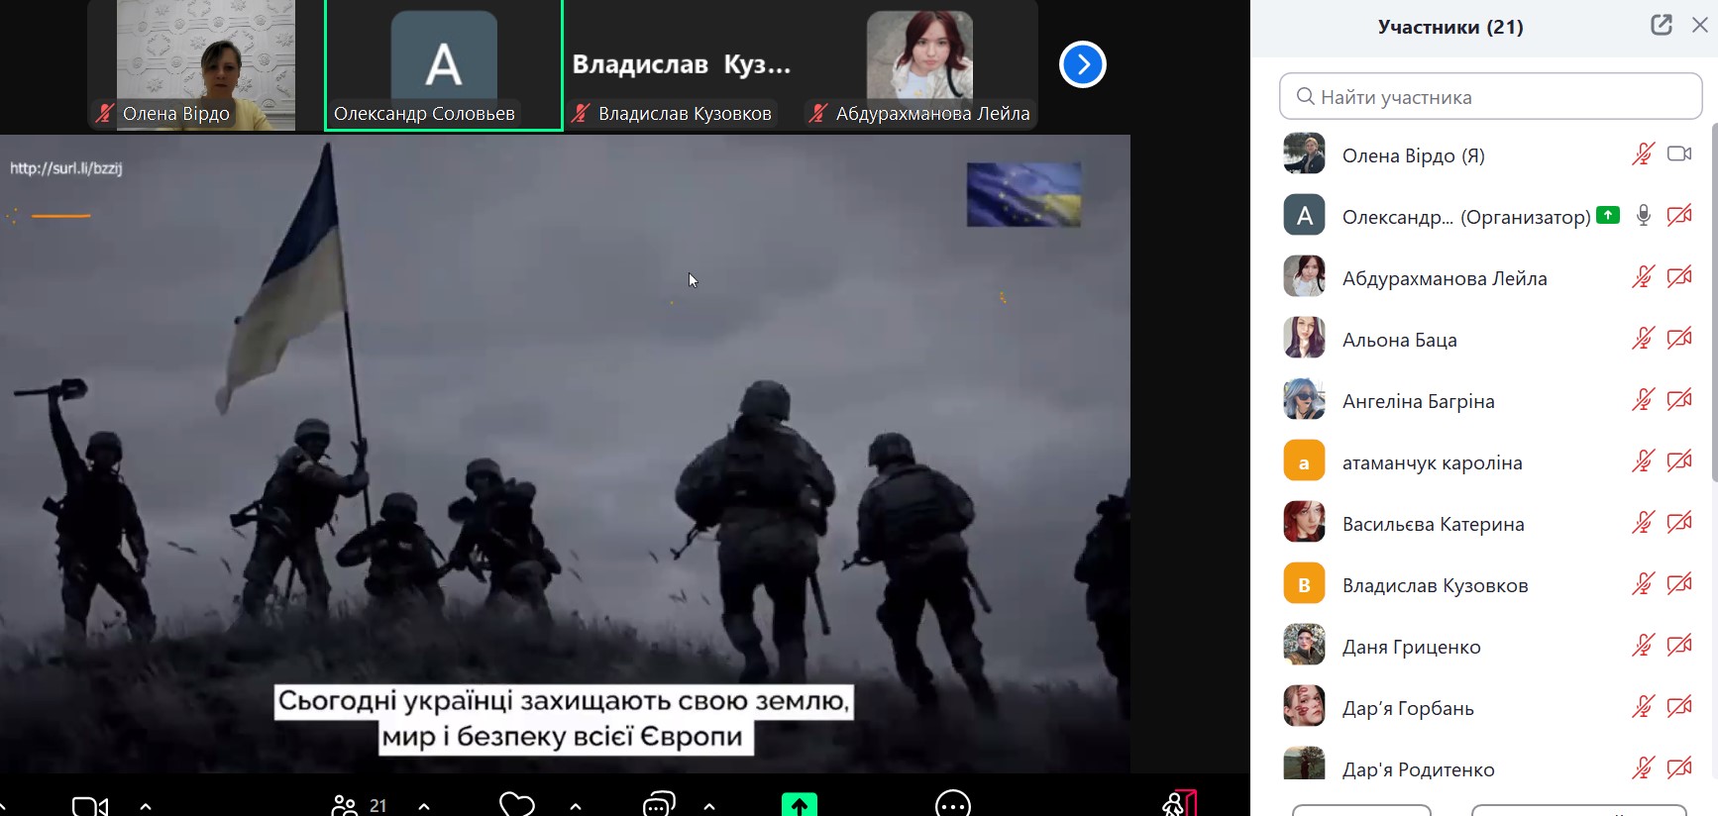Image resolution: width=1718 pixels, height=816 pixels.
Task: Expand chat options chevron beside chat icon
Action: (x=709, y=806)
